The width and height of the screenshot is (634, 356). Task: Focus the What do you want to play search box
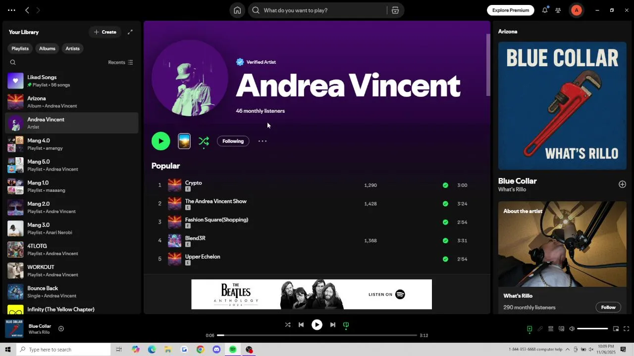point(317,10)
